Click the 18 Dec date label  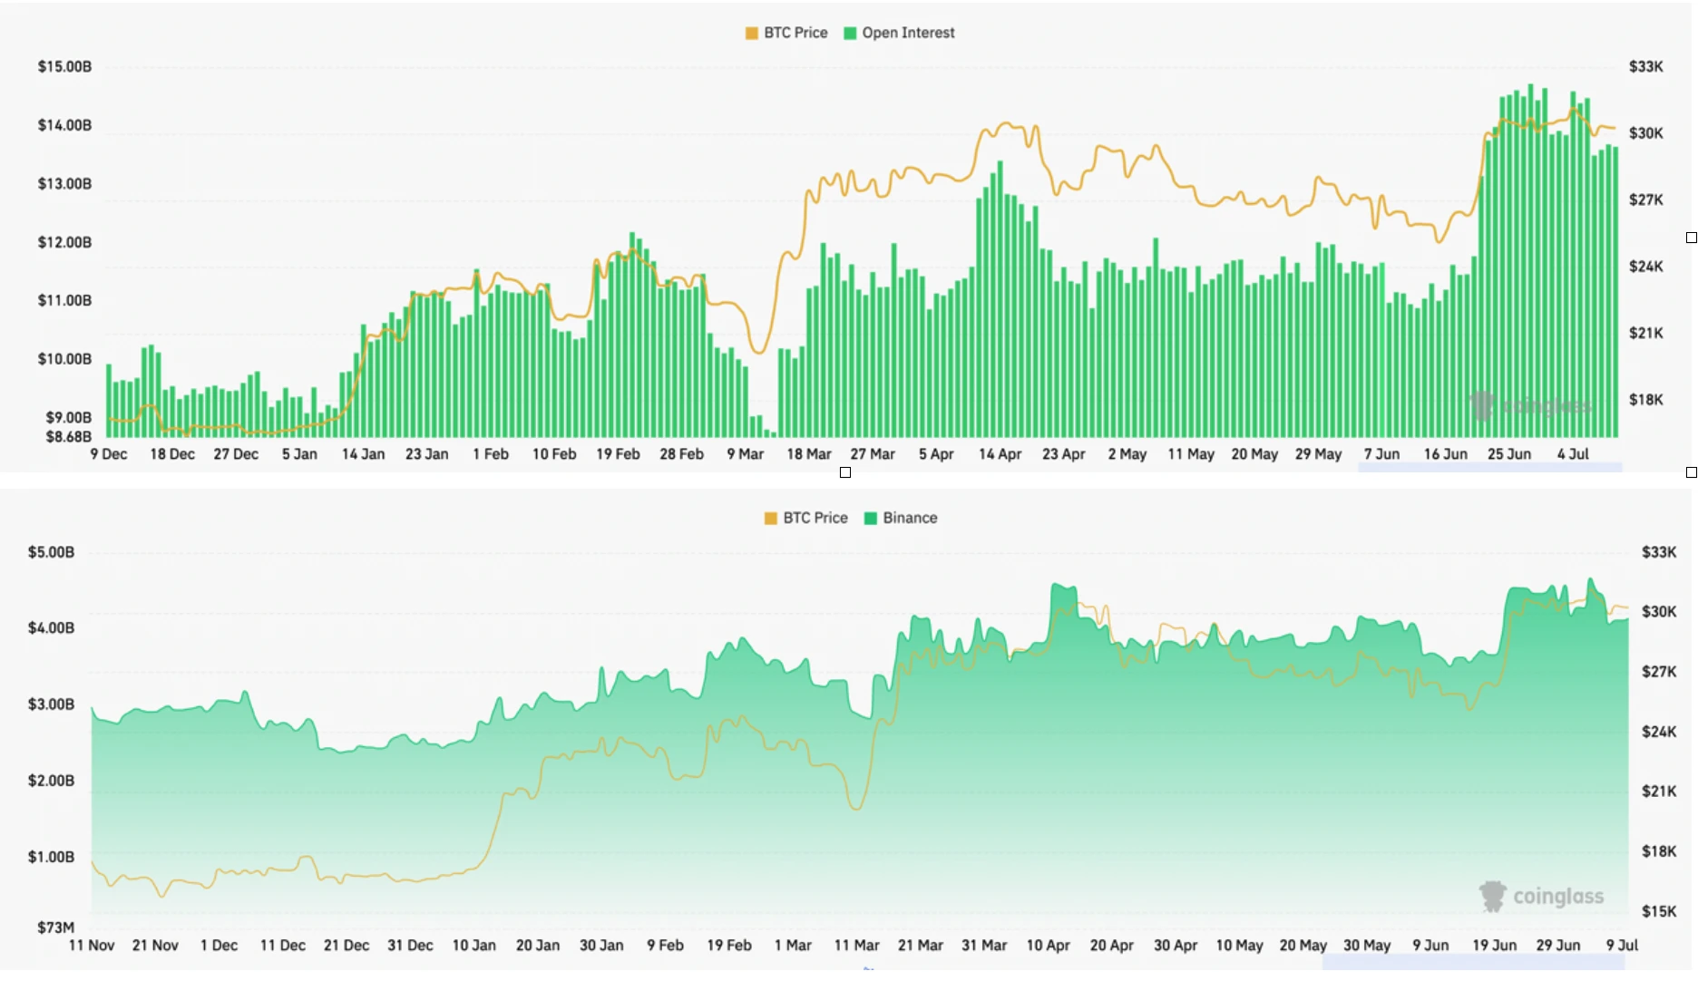[x=172, y=454]
